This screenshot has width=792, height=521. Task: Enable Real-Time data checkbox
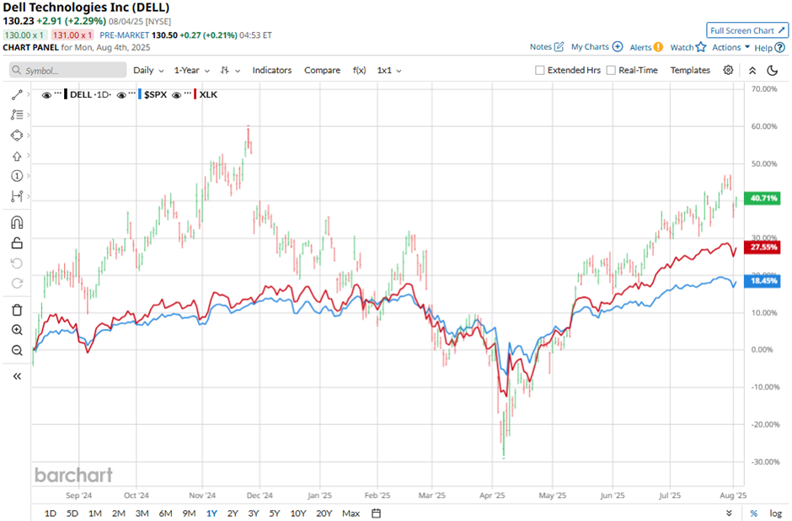pos(611,70)
